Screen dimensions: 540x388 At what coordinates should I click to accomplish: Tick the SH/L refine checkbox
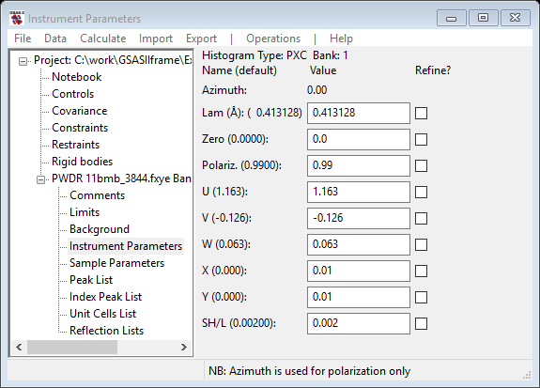pyautogui.click(x=421, y=323)
